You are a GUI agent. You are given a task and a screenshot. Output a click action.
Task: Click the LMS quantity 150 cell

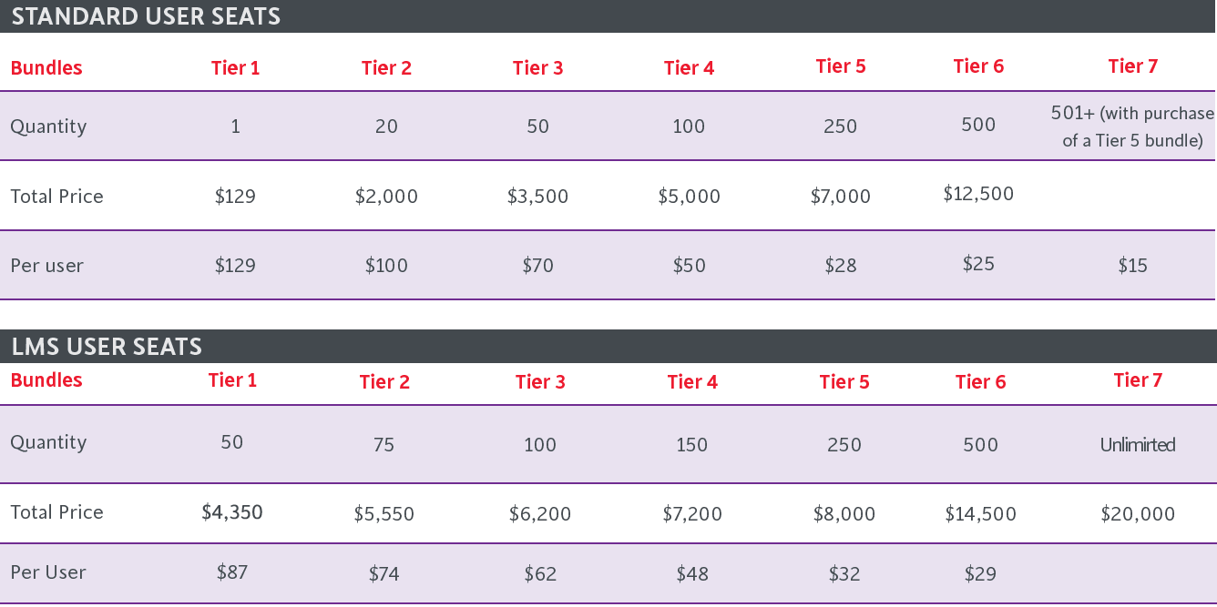[692, 445]
